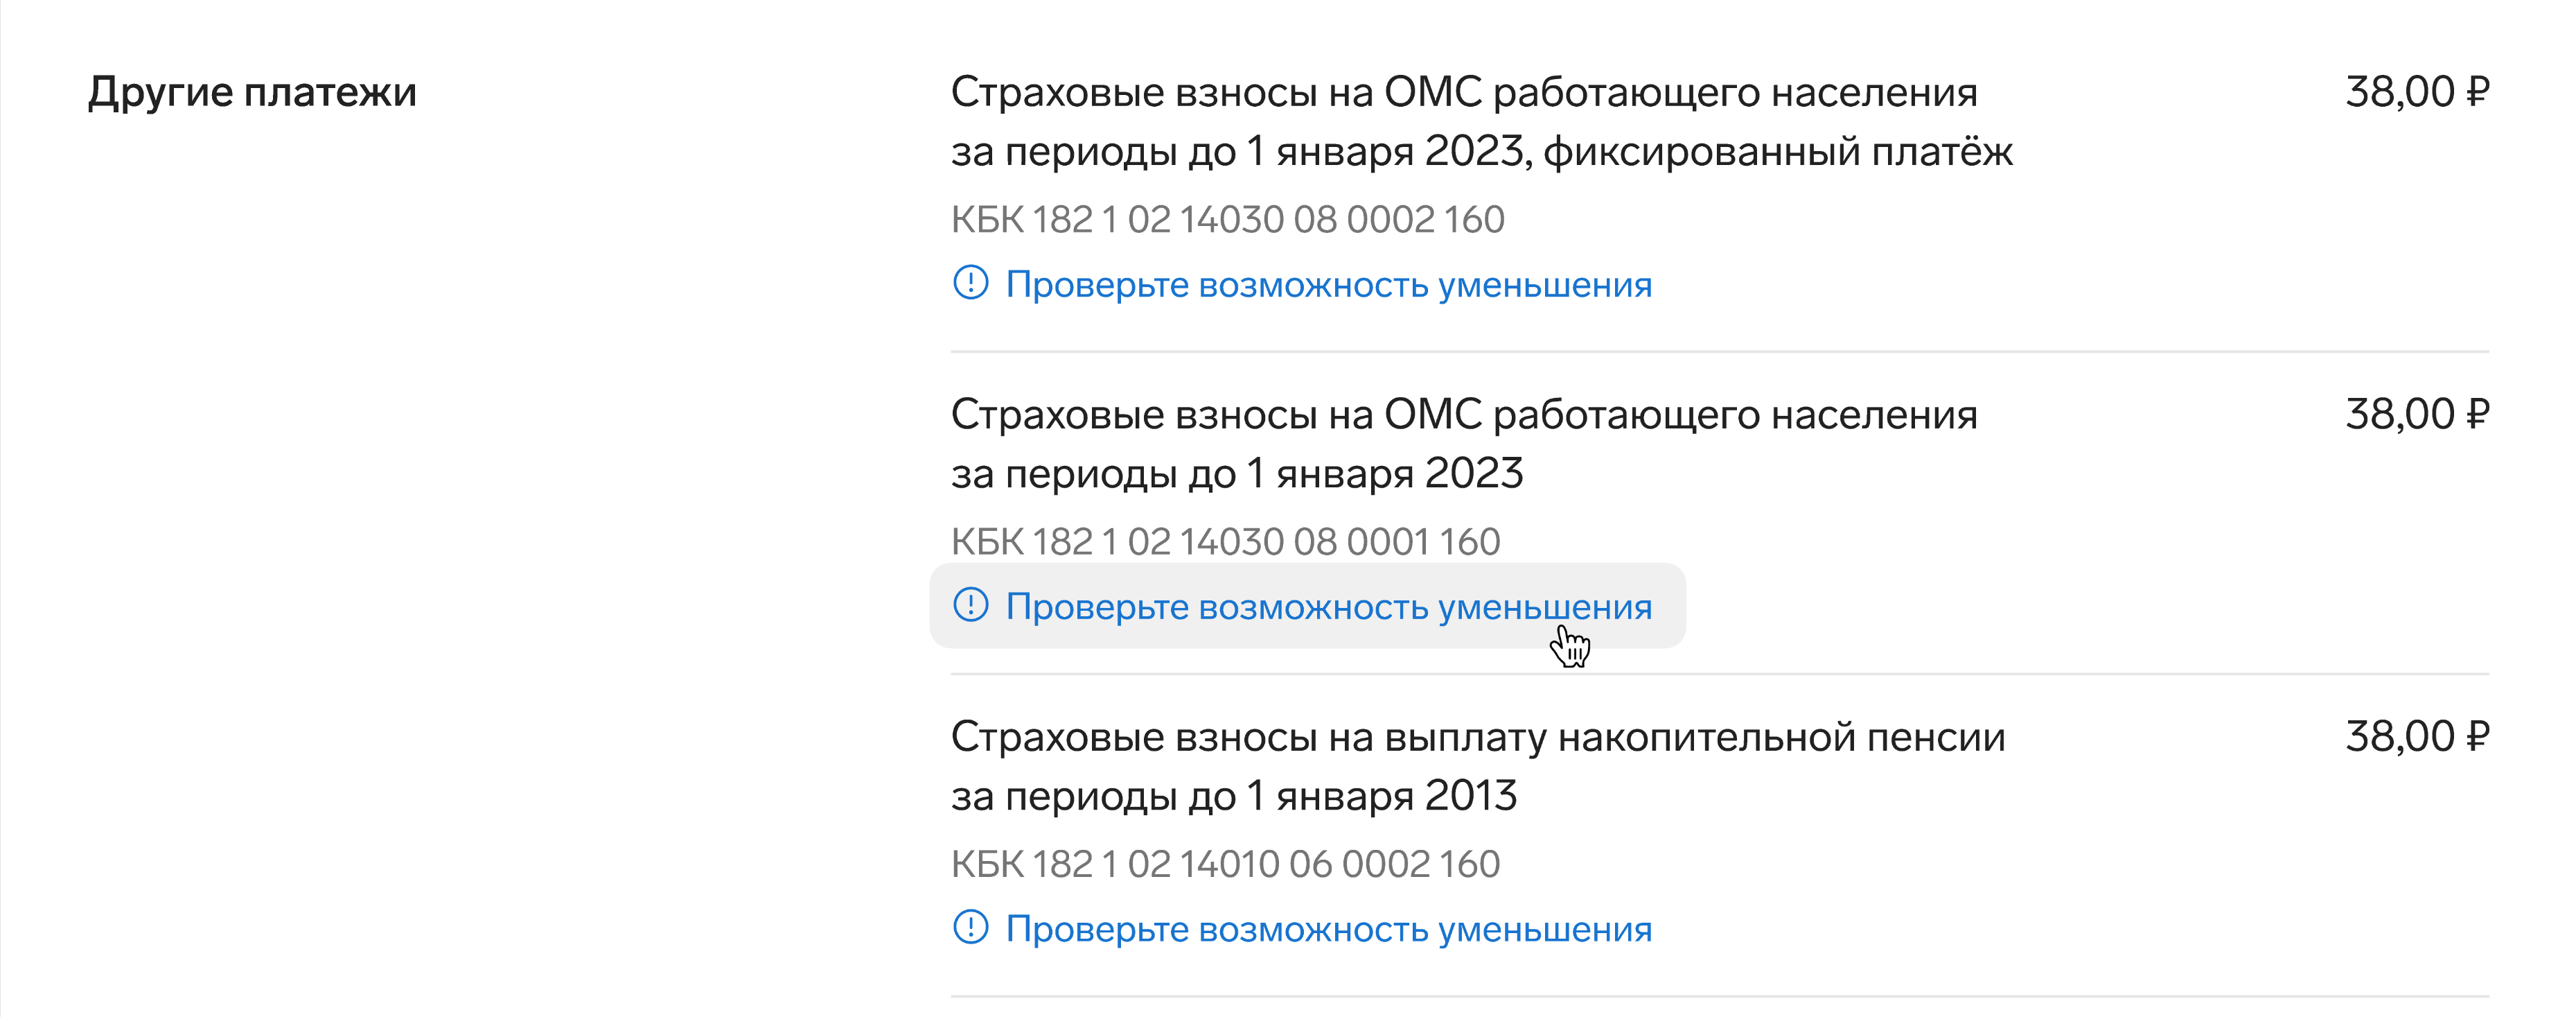2576x1017 pixels.
Task: Click info icon under KBK ending 0002 160 OMS entry
Action: click(970, 284)
